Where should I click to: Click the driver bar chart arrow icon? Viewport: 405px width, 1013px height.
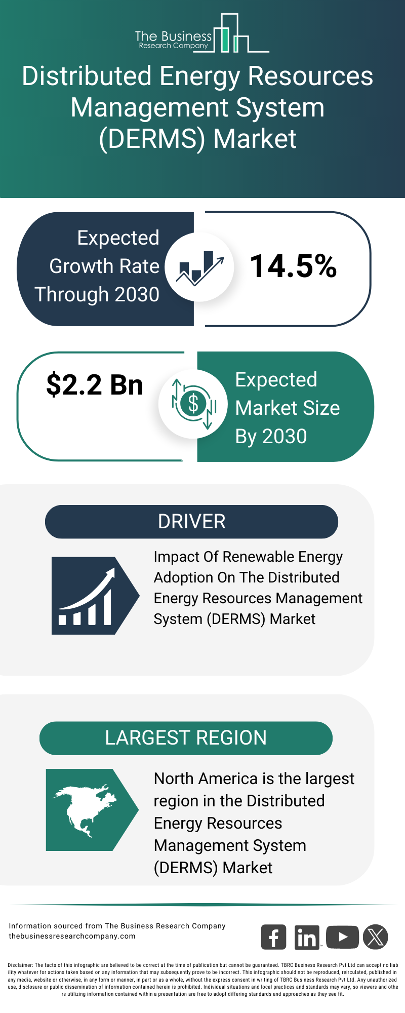point(95,596)
